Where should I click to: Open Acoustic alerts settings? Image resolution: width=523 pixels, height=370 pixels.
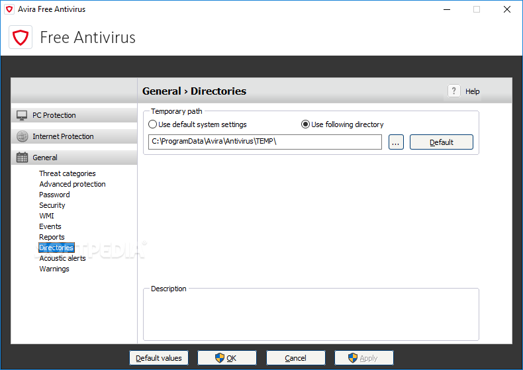point(62,258)
